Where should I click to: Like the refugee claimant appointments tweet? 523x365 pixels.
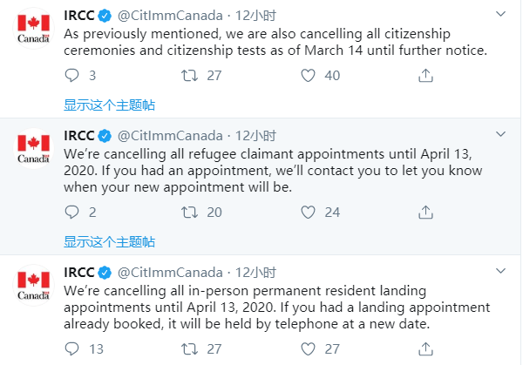(x=307, y=212)
